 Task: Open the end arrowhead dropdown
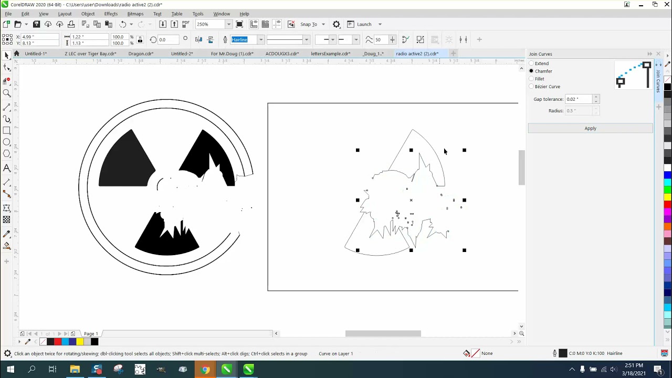click(356, 39)
